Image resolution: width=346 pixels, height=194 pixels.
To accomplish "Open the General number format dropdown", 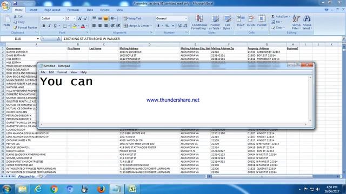I will click(x=186, y=18).
